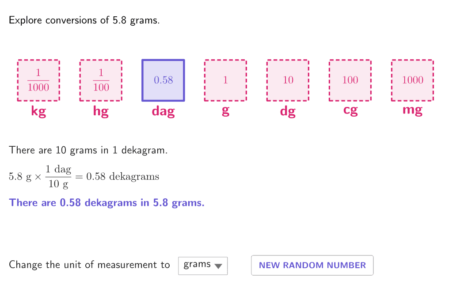Select the highlighted dag box showing 0.58
Viewport: 456px width, 285px height.
tap(163, 80)
